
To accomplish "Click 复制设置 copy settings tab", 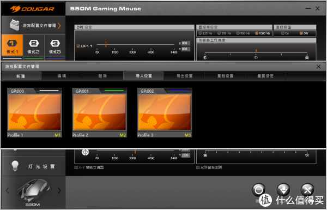I will click(x=225, y=76).
